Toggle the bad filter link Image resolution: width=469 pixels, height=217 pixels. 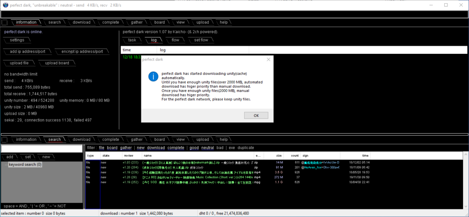click(x=220, y=148)
